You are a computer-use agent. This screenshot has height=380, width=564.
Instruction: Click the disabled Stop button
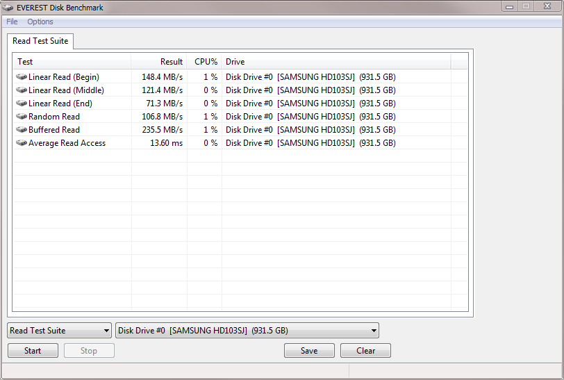click(89, 351)
